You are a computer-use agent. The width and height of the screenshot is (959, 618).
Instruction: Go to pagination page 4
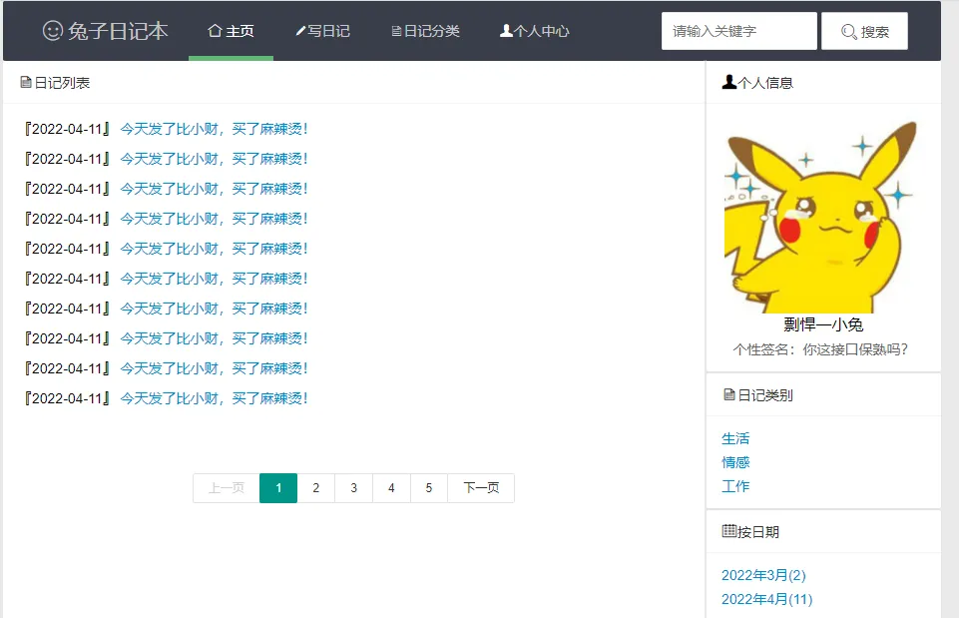(x=391, y=487)
